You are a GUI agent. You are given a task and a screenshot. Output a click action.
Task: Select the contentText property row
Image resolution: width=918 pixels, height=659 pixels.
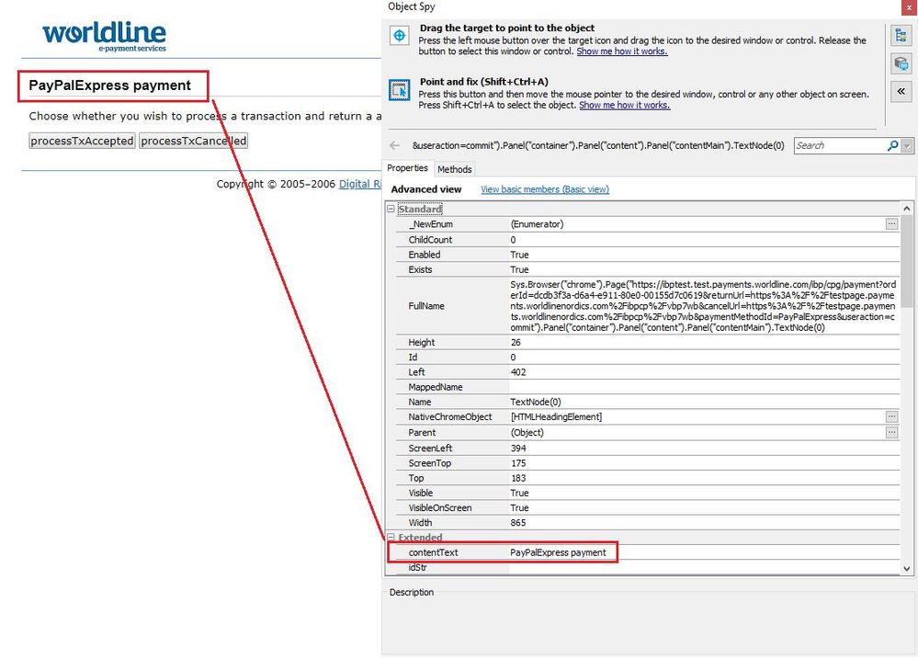pyautogui.click(x=647, y=552)
